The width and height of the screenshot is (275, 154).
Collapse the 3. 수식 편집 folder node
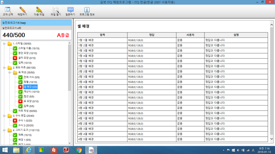4,116
